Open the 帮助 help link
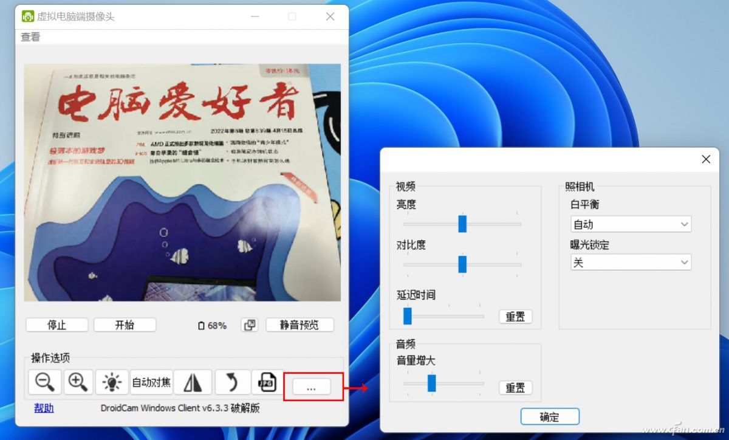Screen dimensions: 729x440 coord(44,408)
